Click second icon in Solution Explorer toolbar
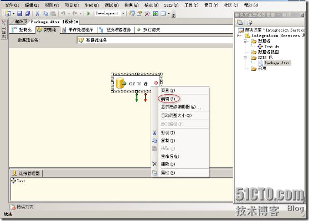Image resolution: width=309 pixels, height=221 pixels. [249, 23]
